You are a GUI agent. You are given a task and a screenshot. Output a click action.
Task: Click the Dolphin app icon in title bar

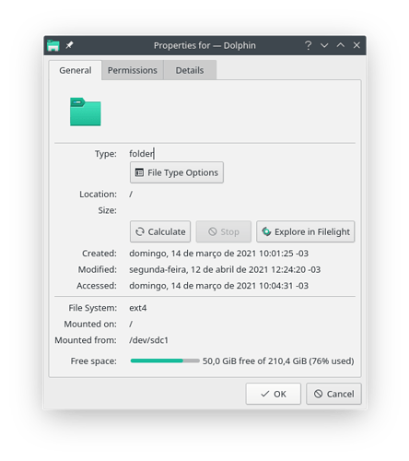click(x=53, y=45)
